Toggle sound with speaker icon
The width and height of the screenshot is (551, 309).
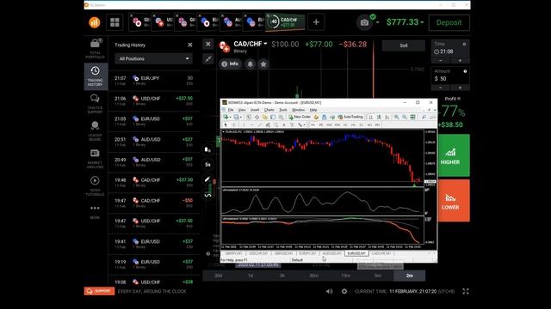tap(329, 291)
